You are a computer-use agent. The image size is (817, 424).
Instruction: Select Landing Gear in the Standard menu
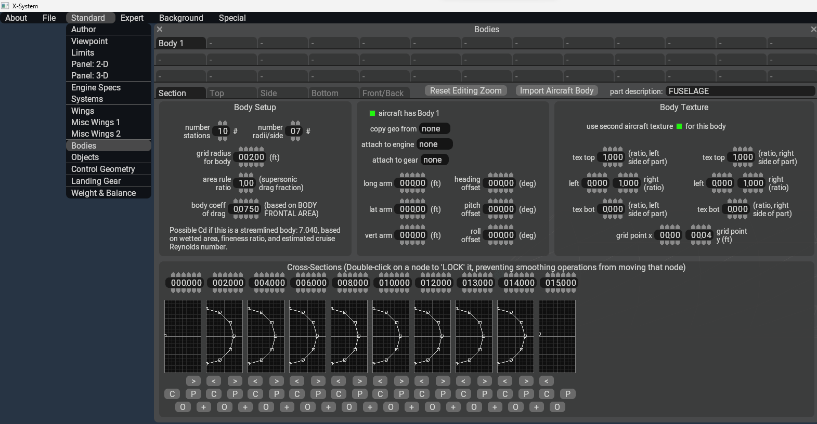(x=96, y=181)
